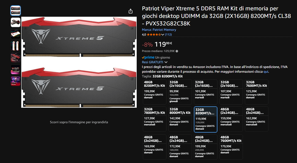Choose the 32GB (2x16GB) option priced 101,99€
The image size is (297, 163).
click(205, 92)
